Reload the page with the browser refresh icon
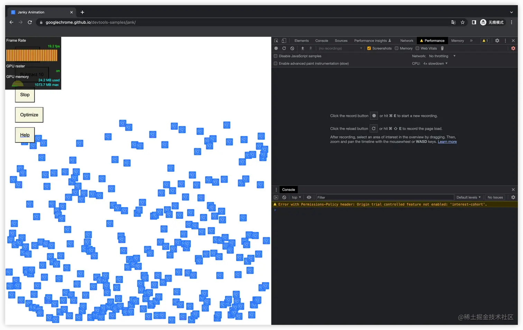The width and height of the screenshot is (523, 330). coord(30,22)
